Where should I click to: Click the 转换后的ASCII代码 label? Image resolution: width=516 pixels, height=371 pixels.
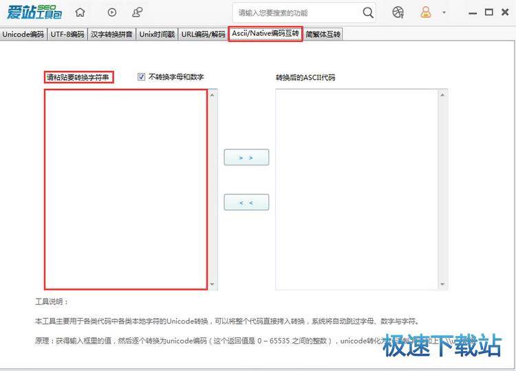[x=305, y=78]
